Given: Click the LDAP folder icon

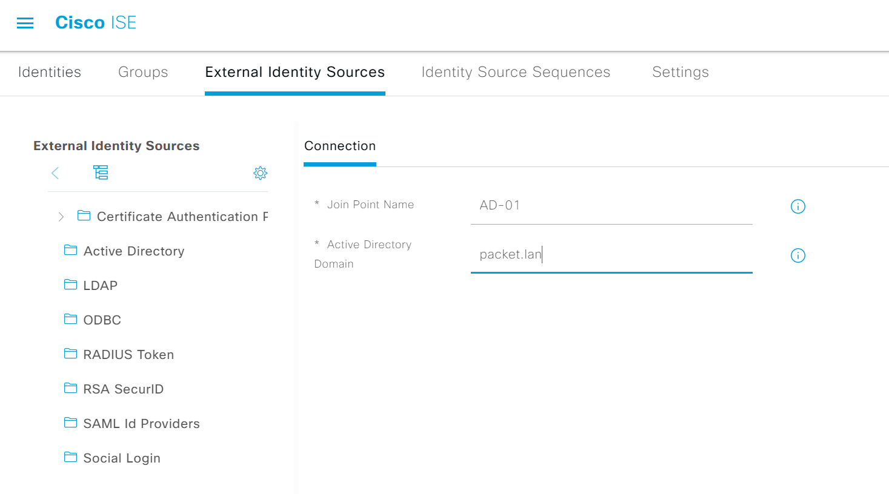Looking at the screenshot, I should (x=71, y=285).
